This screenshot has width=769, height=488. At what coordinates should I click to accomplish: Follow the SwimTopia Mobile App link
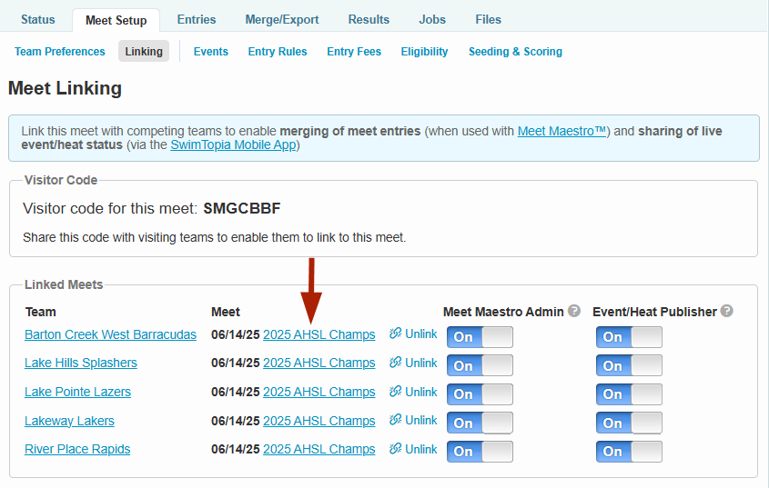click(x=232, y=144)
